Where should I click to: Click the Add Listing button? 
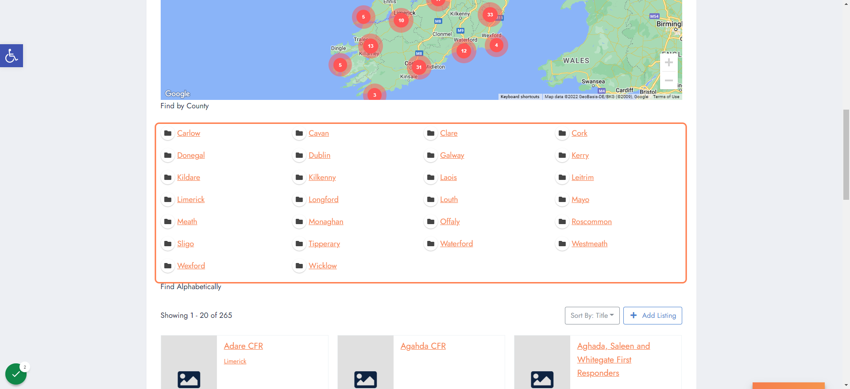(x=653, y=316)
